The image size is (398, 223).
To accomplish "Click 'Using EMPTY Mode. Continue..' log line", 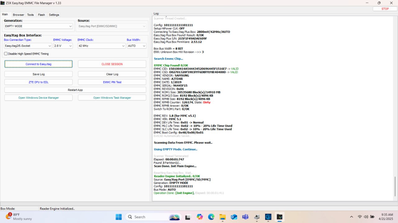I will click(176, 149).
